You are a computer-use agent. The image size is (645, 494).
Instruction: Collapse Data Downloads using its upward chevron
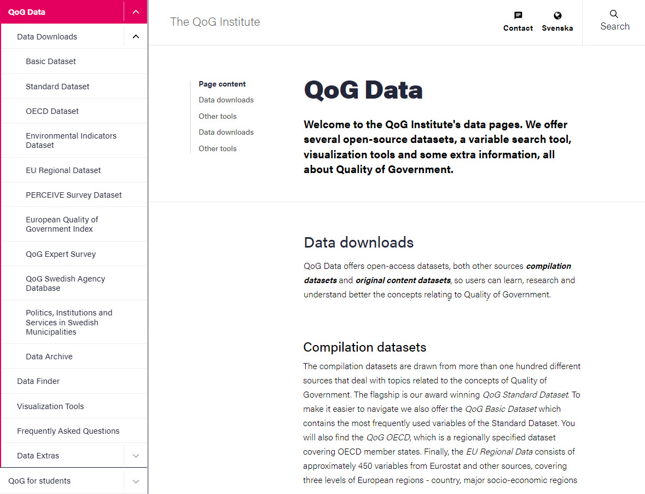[x=135, y=36]
